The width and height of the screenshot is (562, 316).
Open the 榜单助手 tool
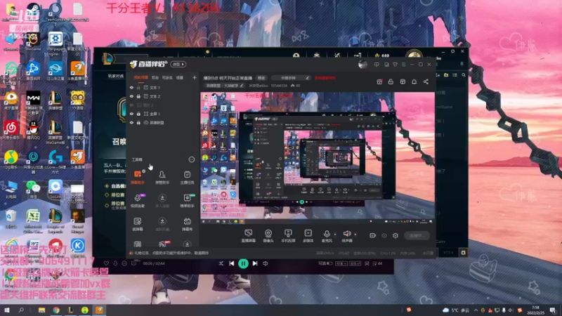click(x=187, y=201)
